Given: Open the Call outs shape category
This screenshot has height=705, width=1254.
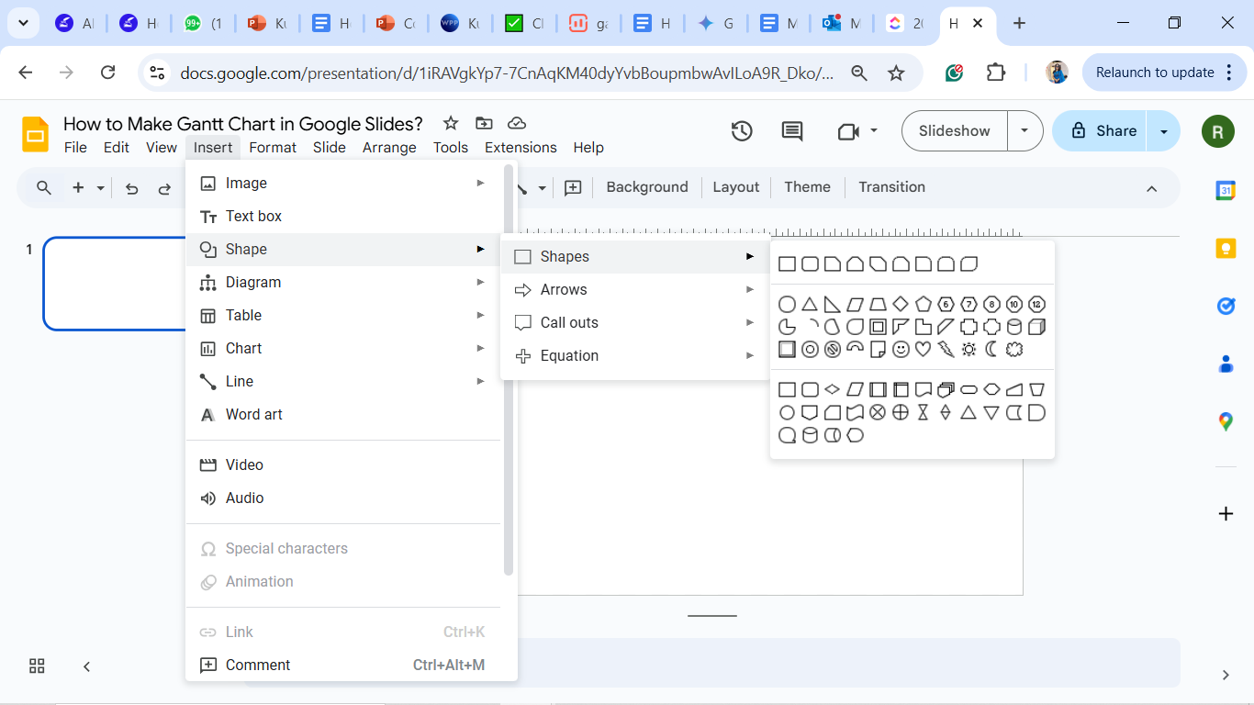Looking at the screenshot, I should point(635,322).
